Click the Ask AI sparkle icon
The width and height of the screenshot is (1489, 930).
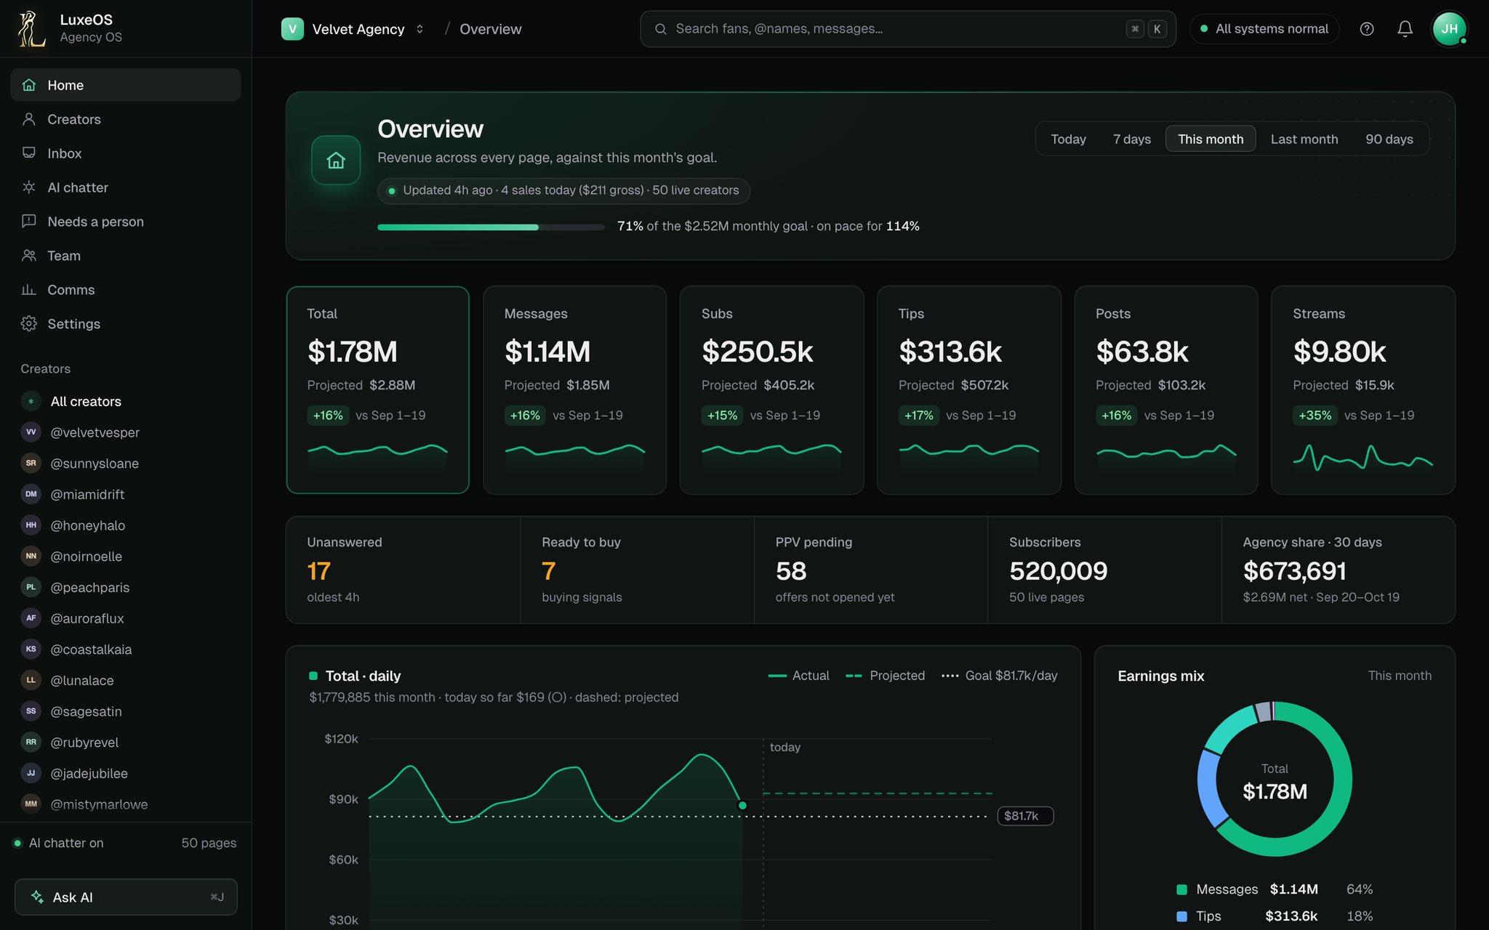point(37,897)
